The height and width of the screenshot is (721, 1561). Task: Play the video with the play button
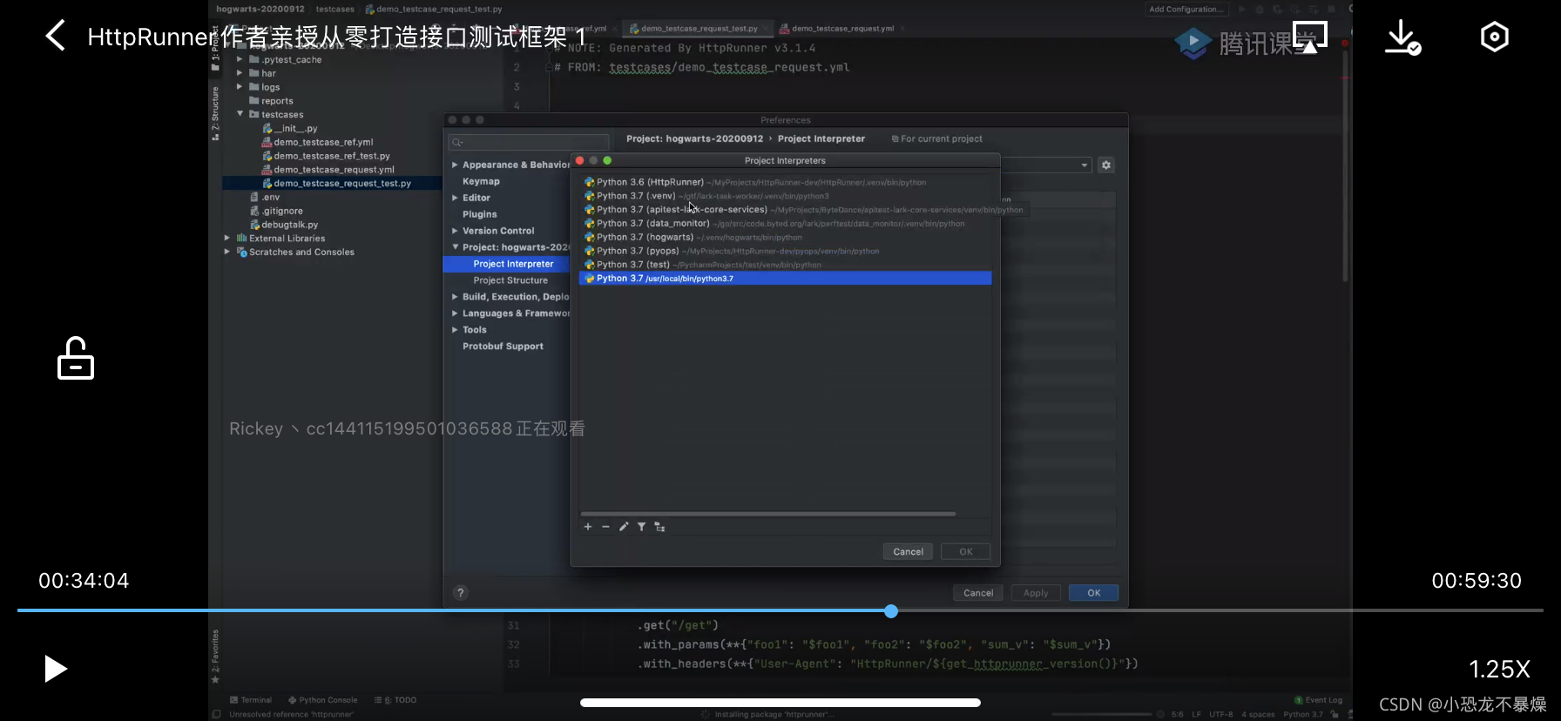click(x=56, y=669)
